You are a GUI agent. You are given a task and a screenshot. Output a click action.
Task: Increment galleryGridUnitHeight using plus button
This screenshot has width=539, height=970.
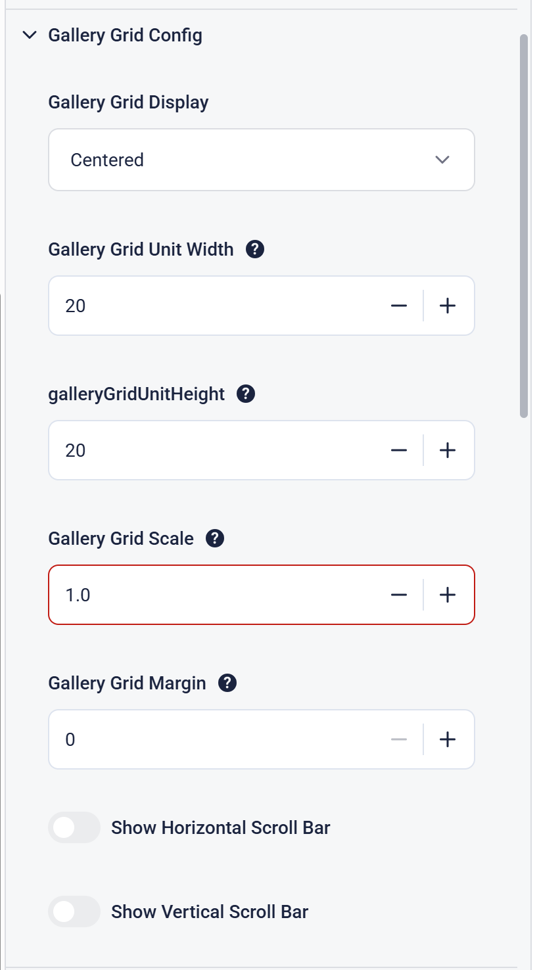[x=448, y=450]
